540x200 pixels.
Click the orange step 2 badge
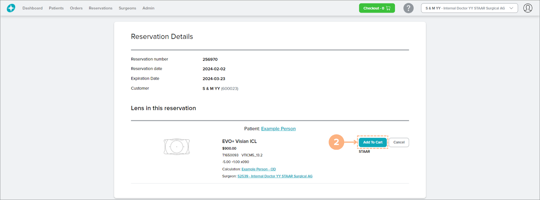tap(336, 142)
